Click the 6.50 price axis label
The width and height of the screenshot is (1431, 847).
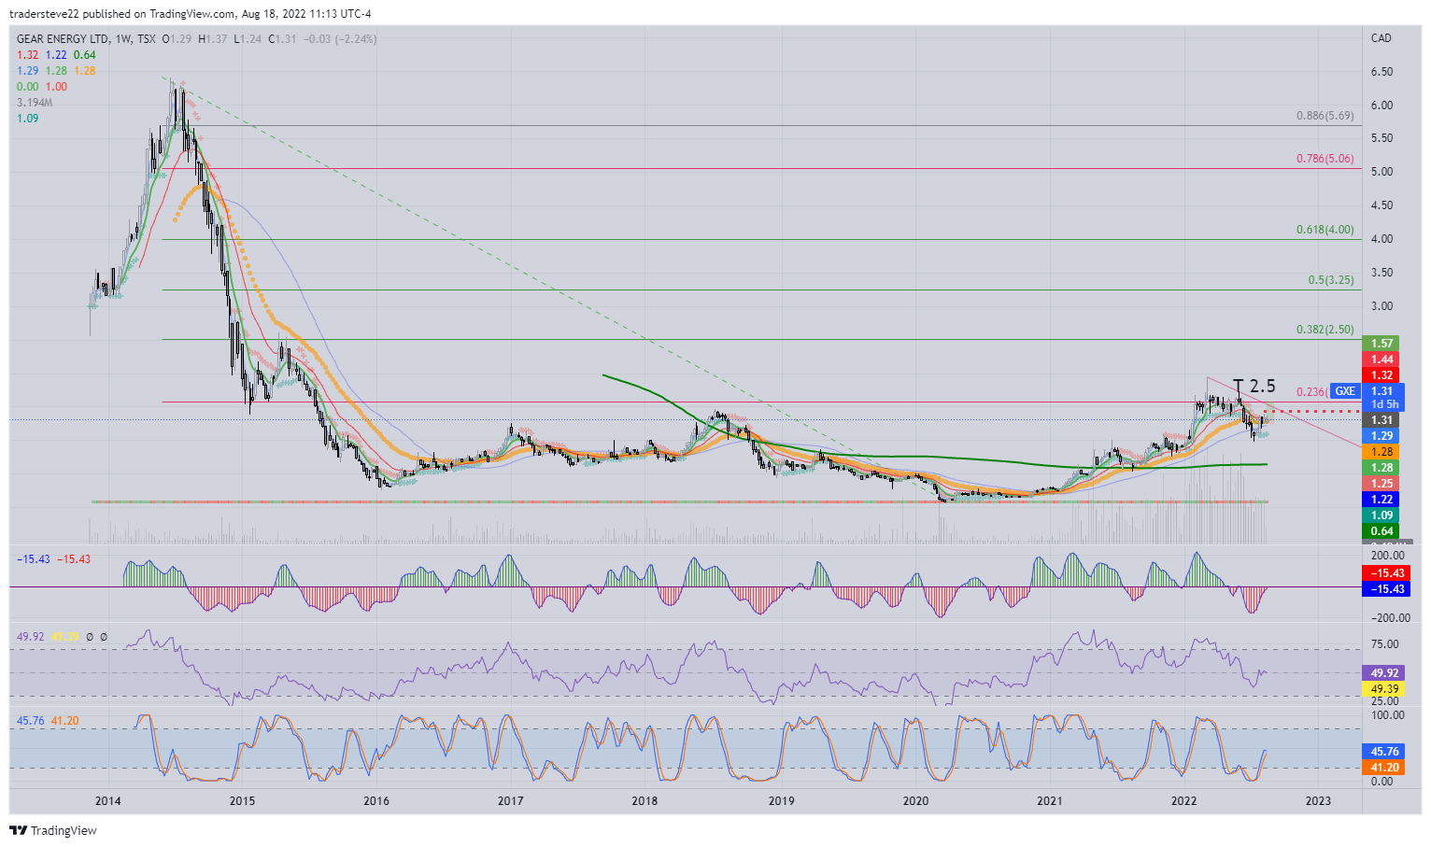[1381, 72]
